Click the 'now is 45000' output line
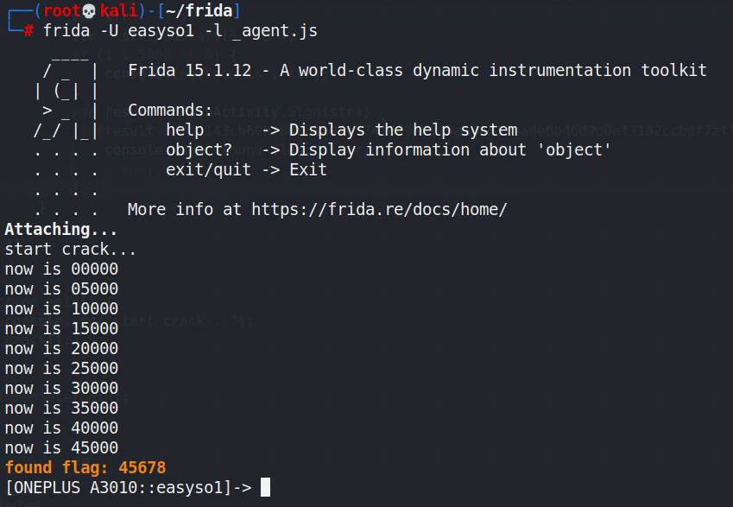Screen dimensions: 733x507 click(61, 448)
